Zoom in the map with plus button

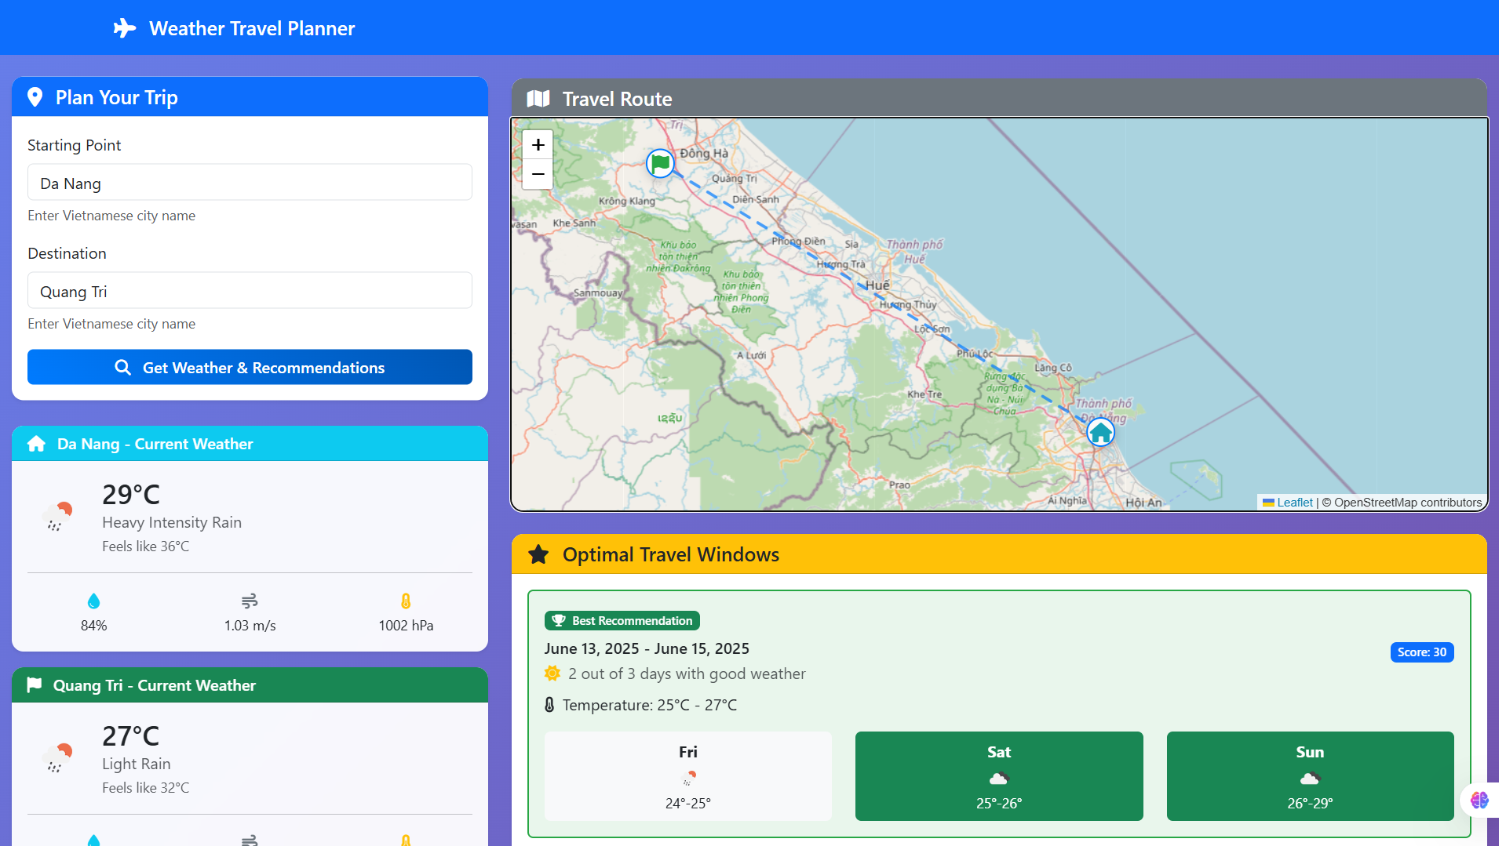point(538,145)
